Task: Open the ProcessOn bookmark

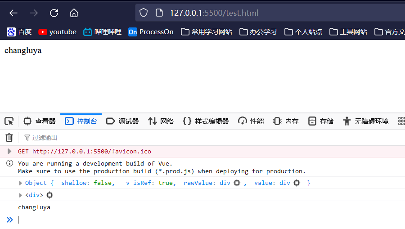Action: [x=151, y=32]
